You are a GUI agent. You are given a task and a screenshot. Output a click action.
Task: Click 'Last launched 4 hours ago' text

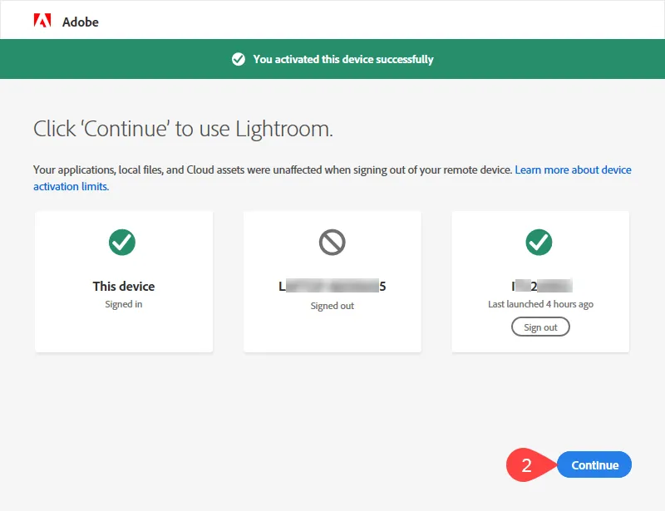click(x=540, y=304)
